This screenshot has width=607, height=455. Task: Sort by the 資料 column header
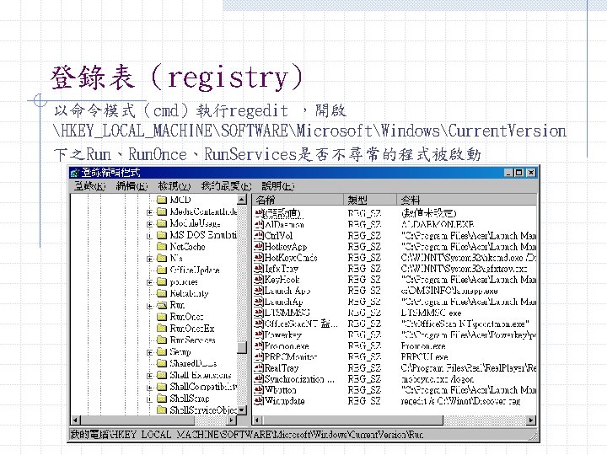point(466,200)
